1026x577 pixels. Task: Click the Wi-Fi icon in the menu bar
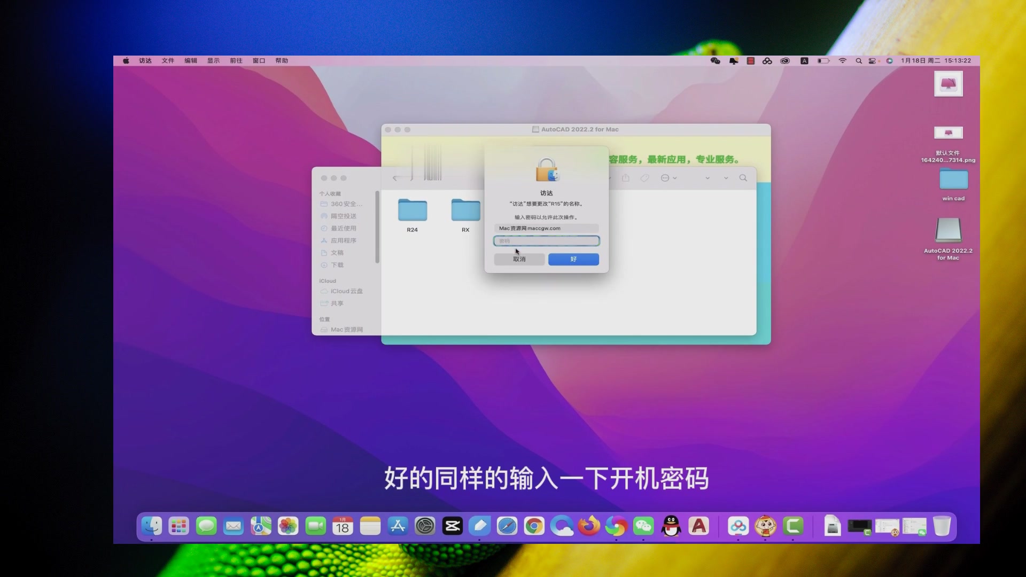pyautogui.click(x=843, y=61)
